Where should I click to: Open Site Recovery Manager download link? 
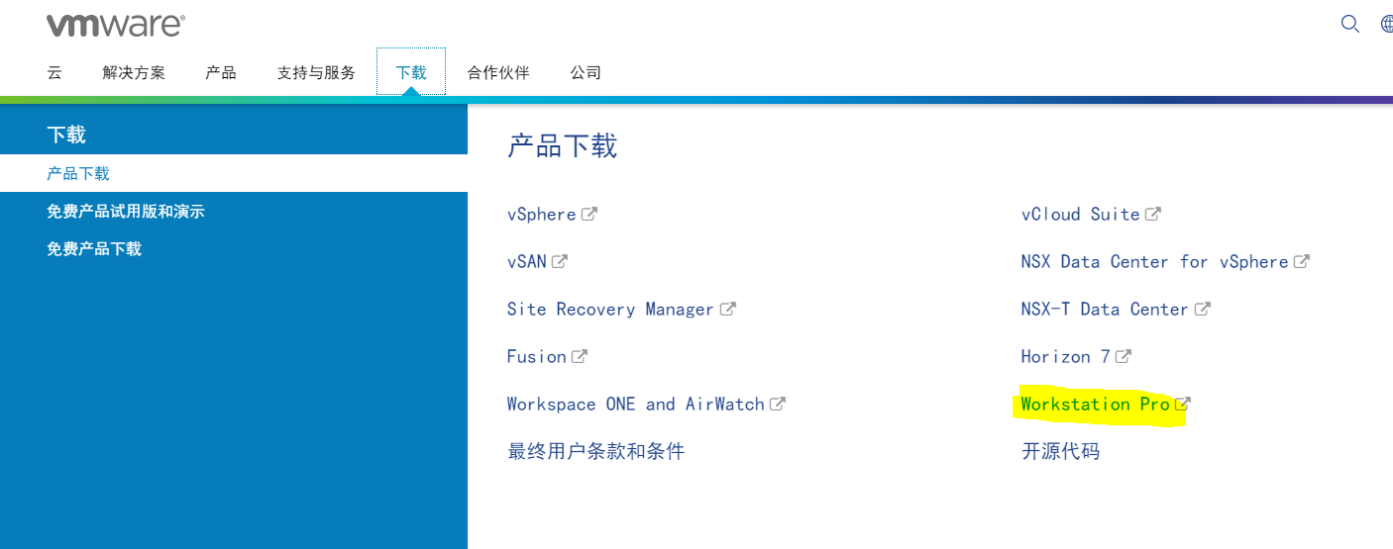coord(610,309)
